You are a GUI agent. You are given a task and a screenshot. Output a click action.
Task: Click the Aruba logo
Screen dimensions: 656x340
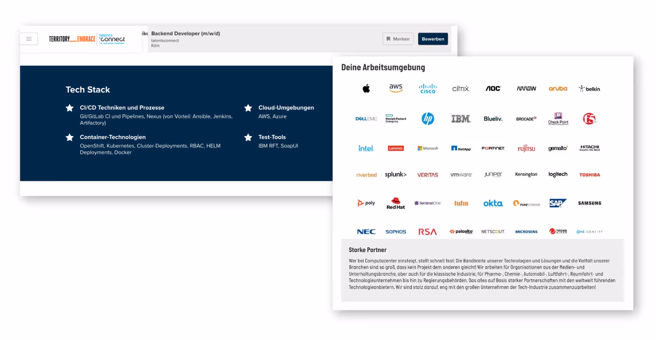(558, 89)
